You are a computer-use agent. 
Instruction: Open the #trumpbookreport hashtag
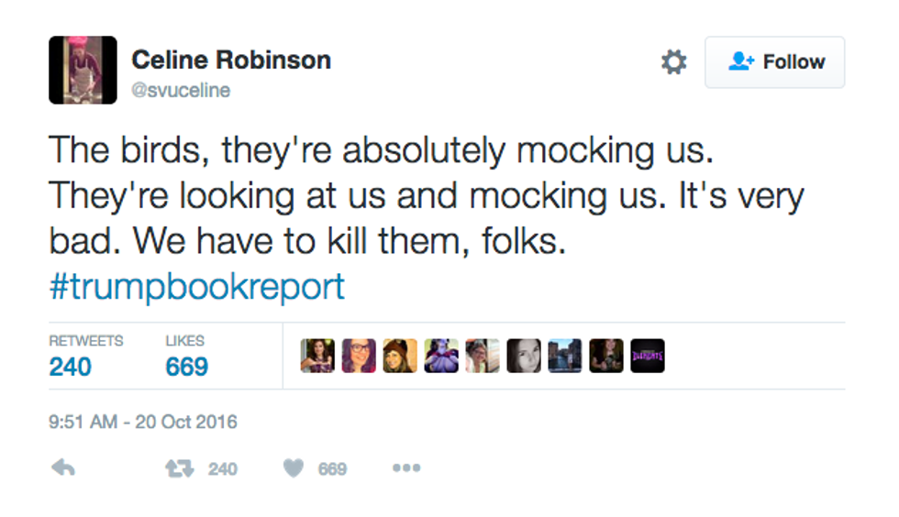(196, 287)
